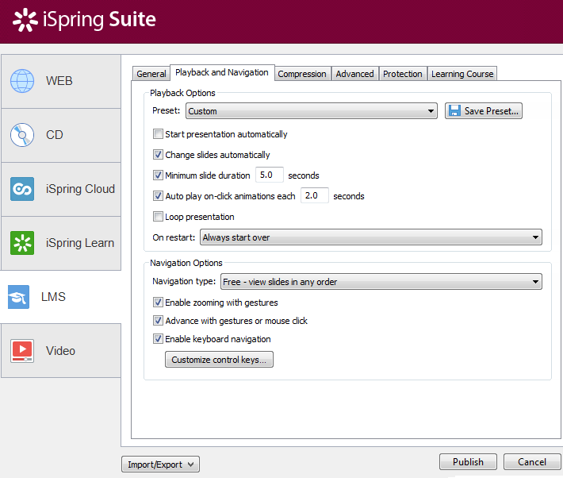Image resolution: width=563 pixels, height=478 pixels.
Task: Select the iSpring Cloud label in sidebar
Action: coord(80,189)
